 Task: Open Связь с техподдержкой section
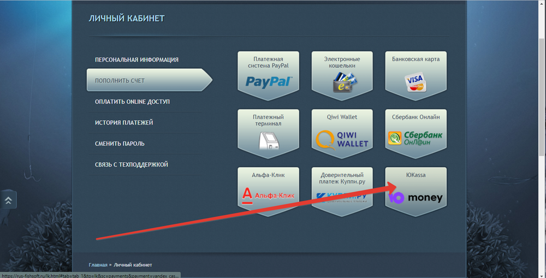(x=132, y=164)
